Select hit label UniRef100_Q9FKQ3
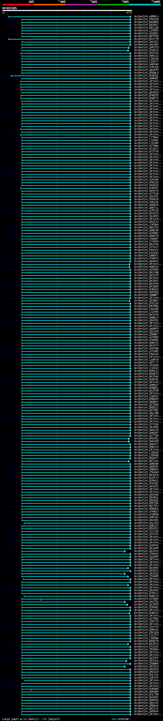 (146, 700)
